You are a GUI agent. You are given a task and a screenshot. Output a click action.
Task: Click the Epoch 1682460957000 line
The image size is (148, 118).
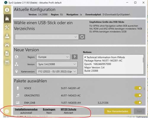(98, 64)
